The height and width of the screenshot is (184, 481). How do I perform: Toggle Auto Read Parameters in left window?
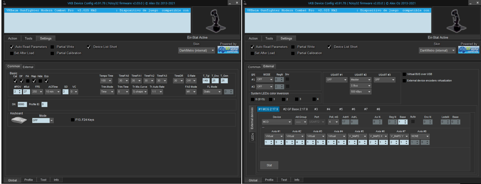click(x=12, y=47)
